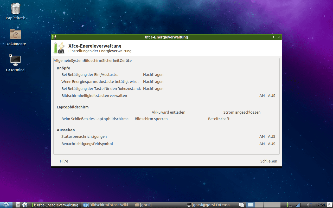This screenshot has height=208, width=333.
Task: Switch to the Bildschirmfotos browser taskbar entry
Action: (107, 205)
